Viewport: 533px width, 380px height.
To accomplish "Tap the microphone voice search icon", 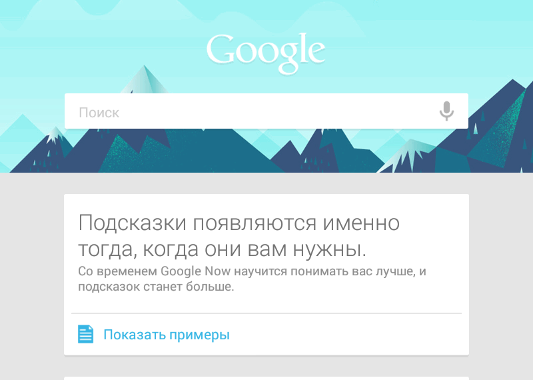I will click(x=446, y=111).
